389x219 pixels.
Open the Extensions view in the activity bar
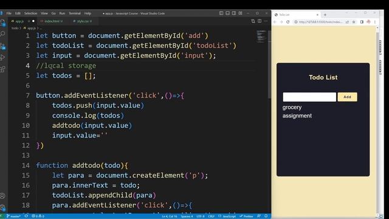[2, 69]
